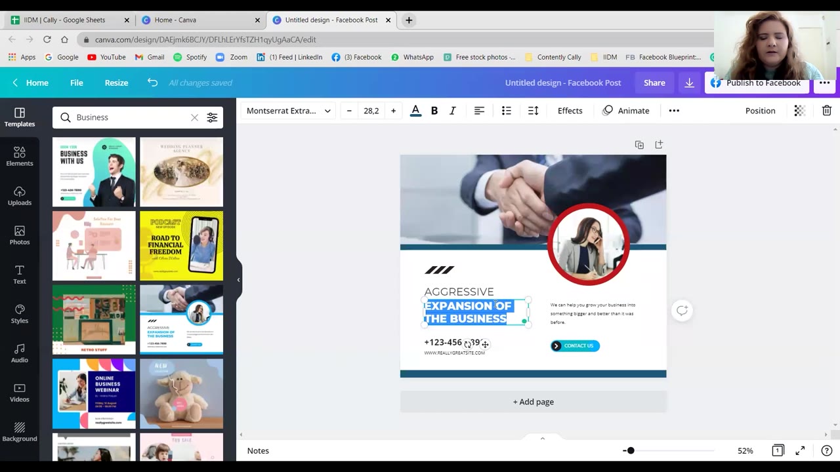Viewport: 840px width, 472px height.
Task: Toggle bulleted list formatting
Action: point(506,111)
